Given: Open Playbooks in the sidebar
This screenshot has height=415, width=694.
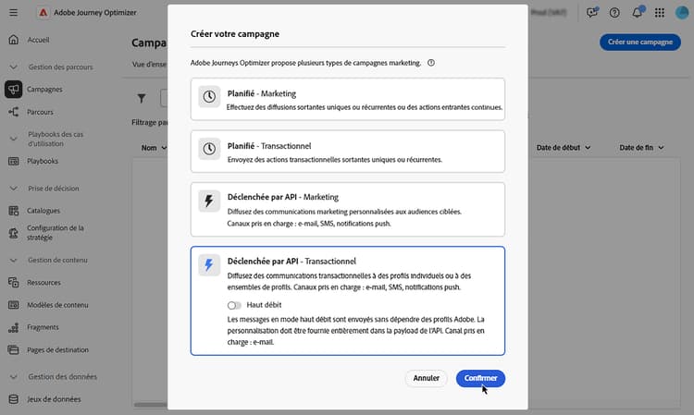Looking at the screenshot, I should [x=43, y=161].
